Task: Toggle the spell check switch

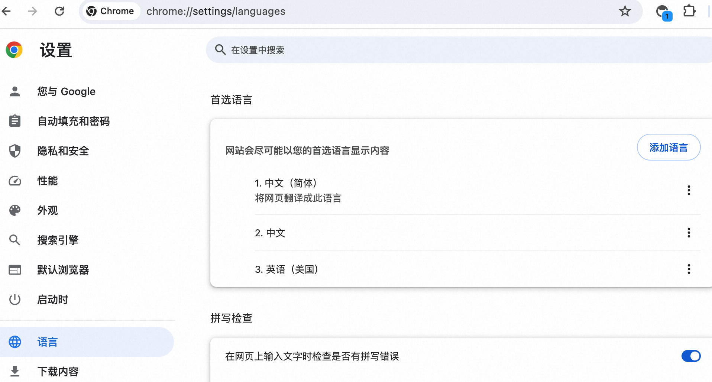Action: tap(691, 356)
